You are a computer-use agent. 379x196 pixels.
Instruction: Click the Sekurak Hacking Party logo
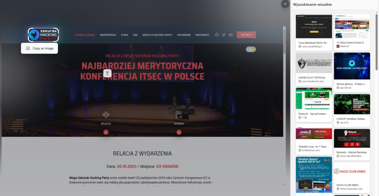tap(43, 35)
